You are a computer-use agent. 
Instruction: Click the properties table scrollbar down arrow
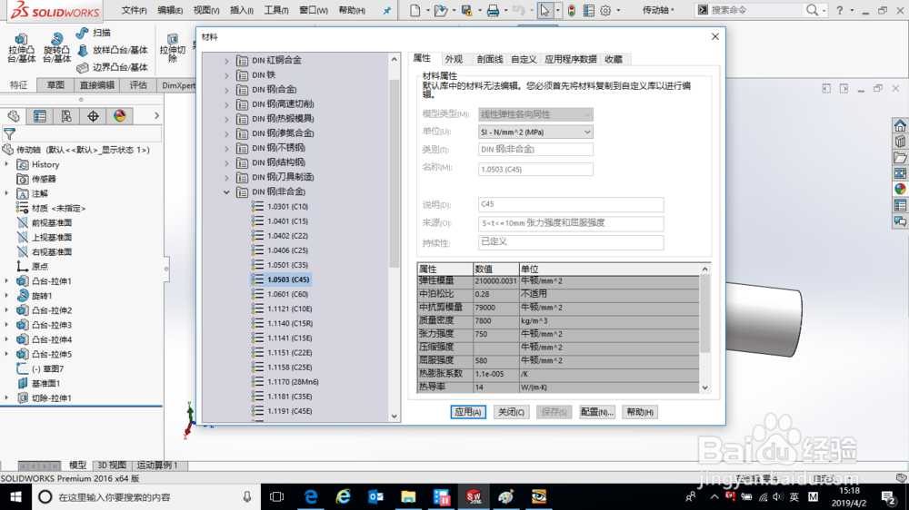pos(705,387)
